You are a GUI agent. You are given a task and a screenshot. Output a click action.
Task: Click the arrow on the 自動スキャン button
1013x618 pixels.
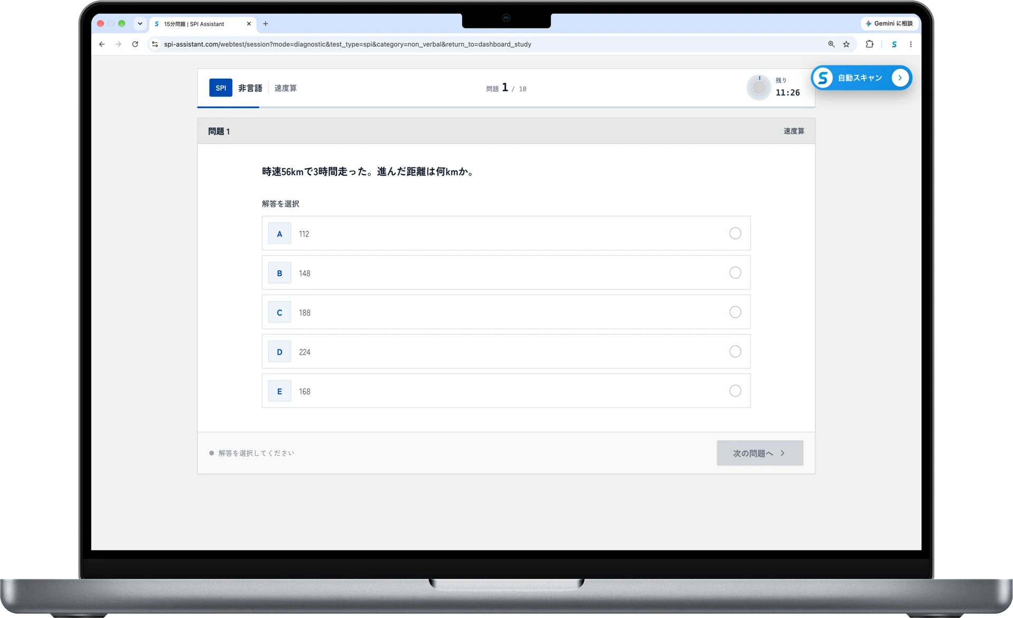900,78
